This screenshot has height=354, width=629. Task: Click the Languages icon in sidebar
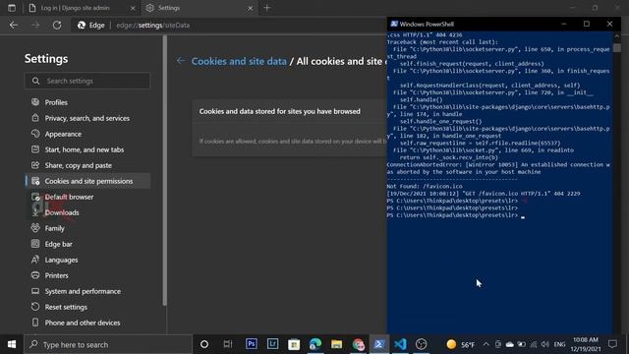[35, 260]
